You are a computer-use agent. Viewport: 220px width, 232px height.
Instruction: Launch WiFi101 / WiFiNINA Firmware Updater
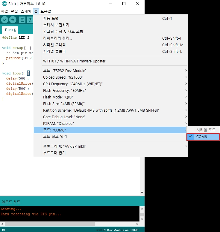tap(111, 61)
